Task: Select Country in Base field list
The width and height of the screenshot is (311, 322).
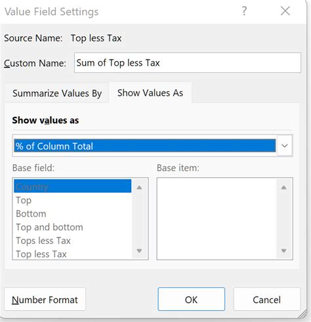Action: [73, 186]
